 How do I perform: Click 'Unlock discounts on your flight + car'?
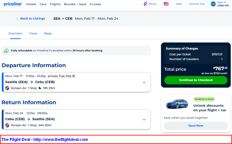click(209, 108)
